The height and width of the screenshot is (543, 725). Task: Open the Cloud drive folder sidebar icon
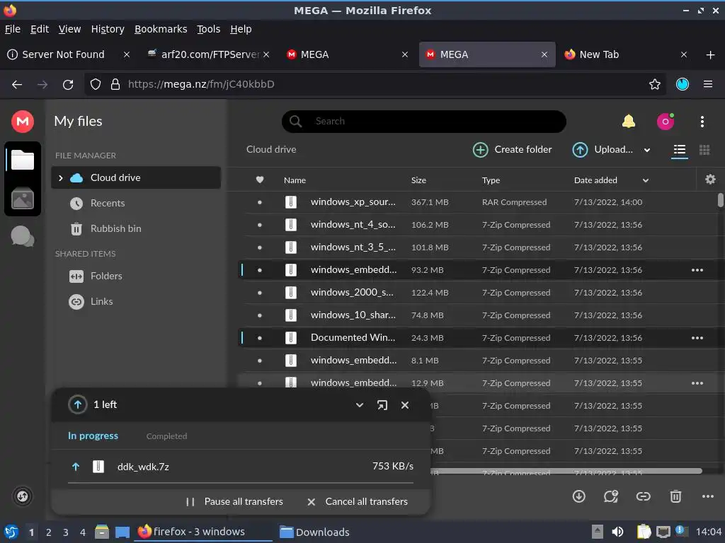22,160
